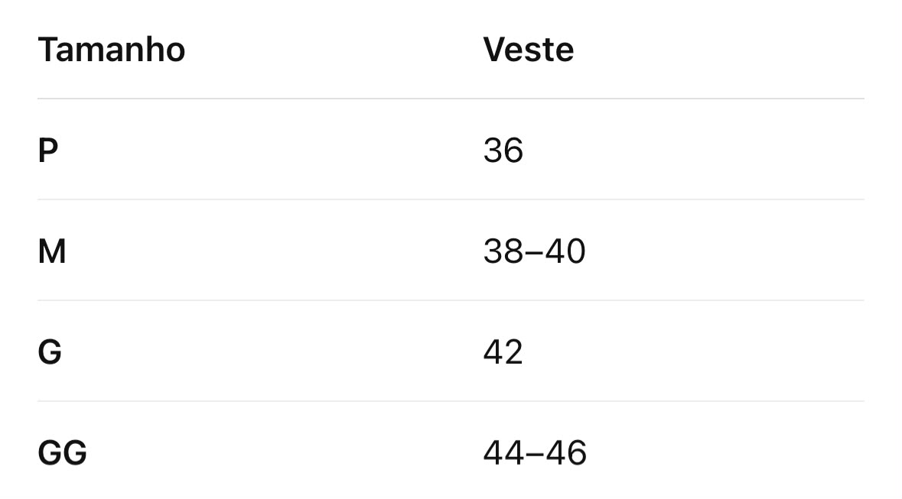The width and height of the screenshot is (902, 499).
Task: Click the number 40 in M row
Action: point(565,251)
